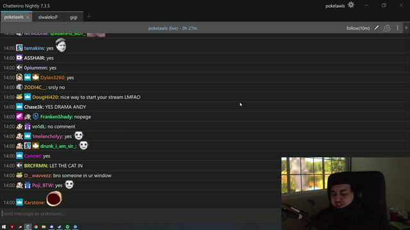Click FrankenShady's blue swirl badge
This screenshot has height=230, width=410.
[36, 116]
